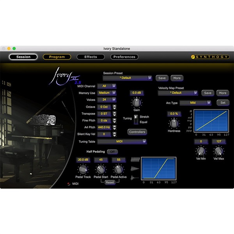Open the MIDI Channel dropdown
This screenshot has height=234, width=234.
(107, 86)
